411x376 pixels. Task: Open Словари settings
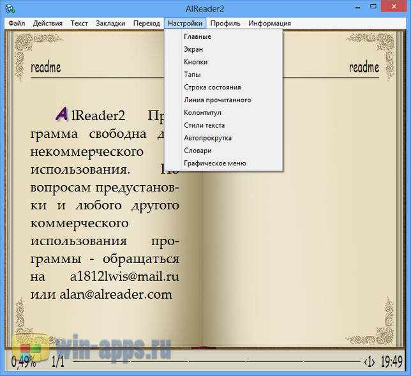click(x=223, y=151)
